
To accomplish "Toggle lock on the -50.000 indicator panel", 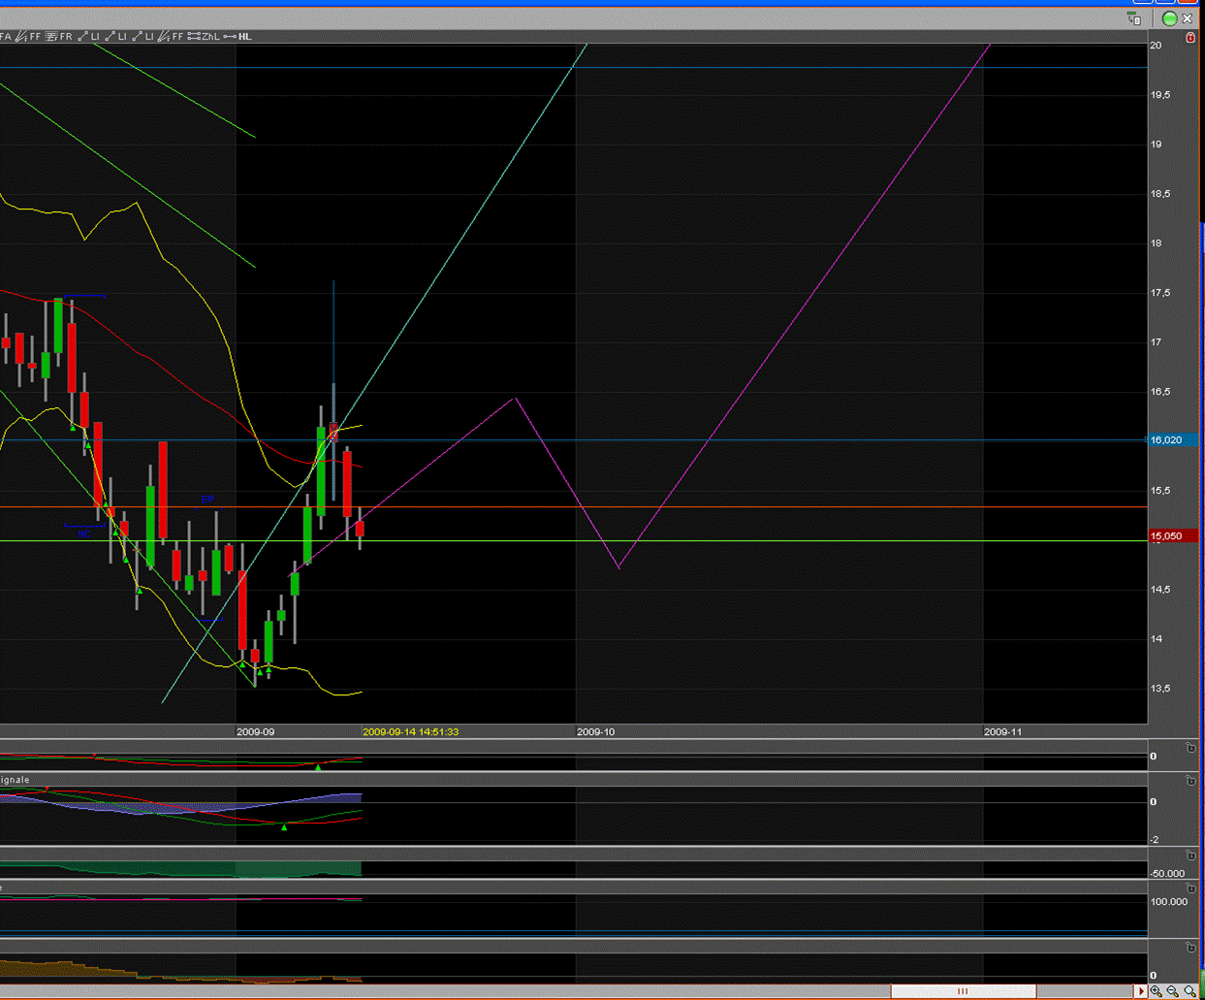I will tap(1190, 855).
